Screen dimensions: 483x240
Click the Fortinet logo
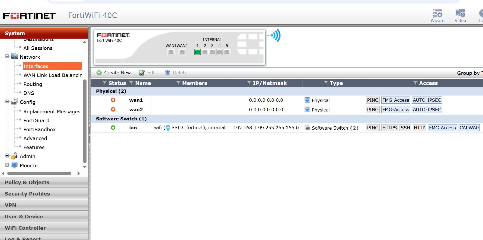pos(29,15)
